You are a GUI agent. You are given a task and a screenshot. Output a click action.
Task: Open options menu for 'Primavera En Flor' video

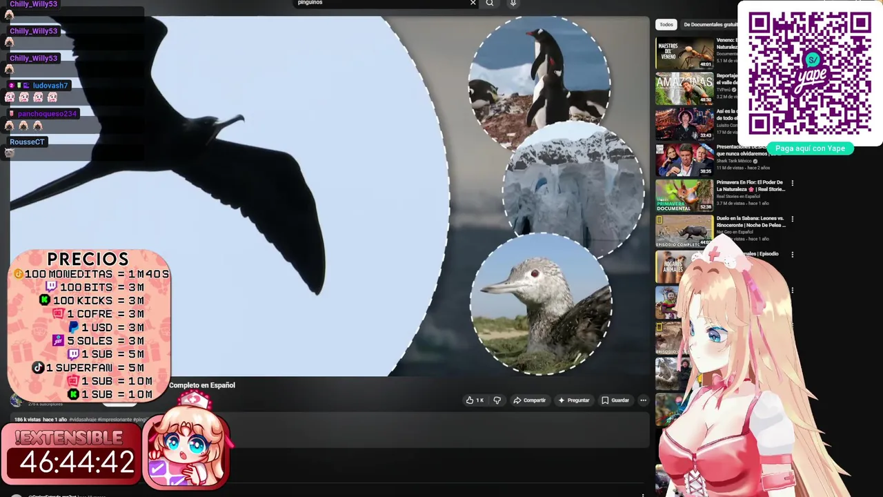click(x=792, y=184)
